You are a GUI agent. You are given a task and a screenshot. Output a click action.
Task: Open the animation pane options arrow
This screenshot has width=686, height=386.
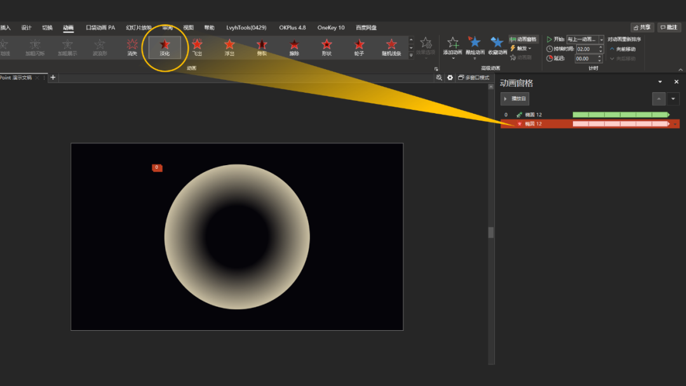(x=660, y=82)
